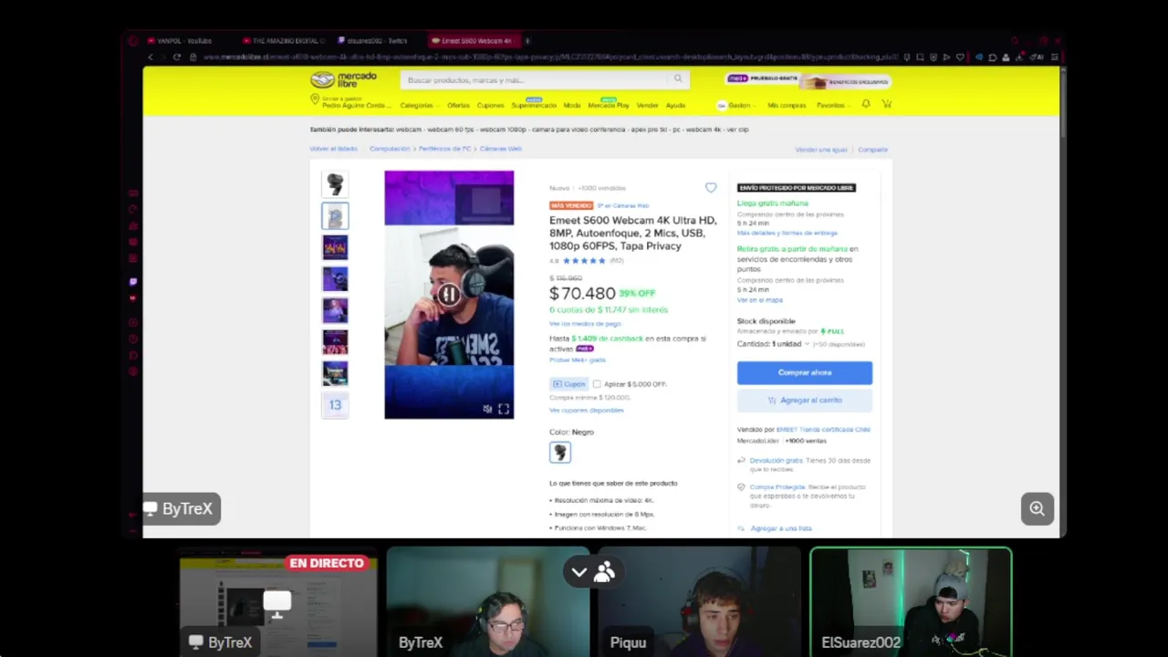Open the Ayuda menu item
Viewport: 1168px width, 657px height.
675,106
